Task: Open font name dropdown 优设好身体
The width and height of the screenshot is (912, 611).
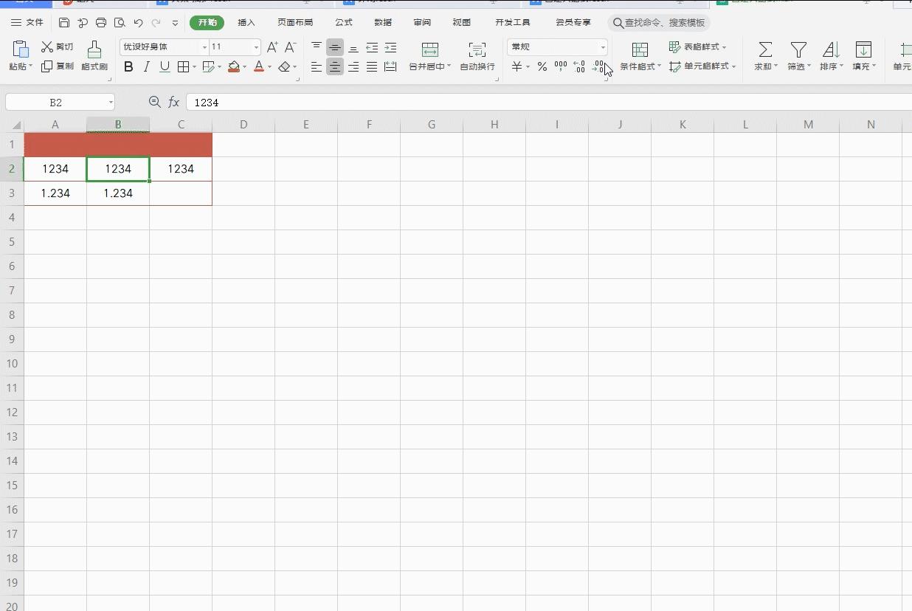Action: coord(205,47)
